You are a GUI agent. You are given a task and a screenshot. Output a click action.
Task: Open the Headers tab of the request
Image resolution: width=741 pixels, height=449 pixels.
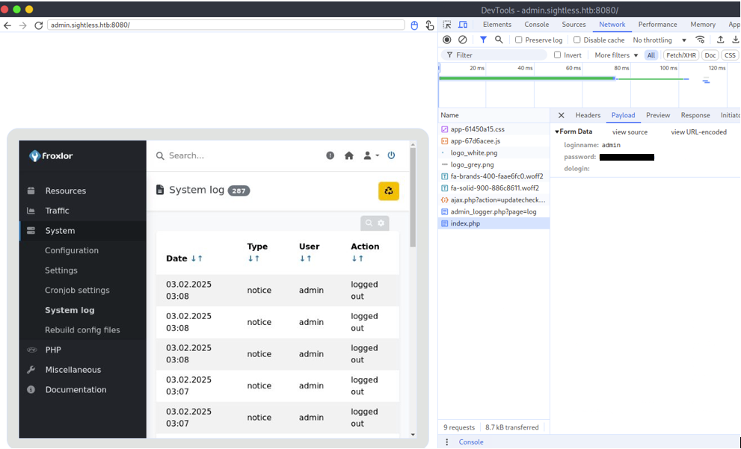point(588,115)
